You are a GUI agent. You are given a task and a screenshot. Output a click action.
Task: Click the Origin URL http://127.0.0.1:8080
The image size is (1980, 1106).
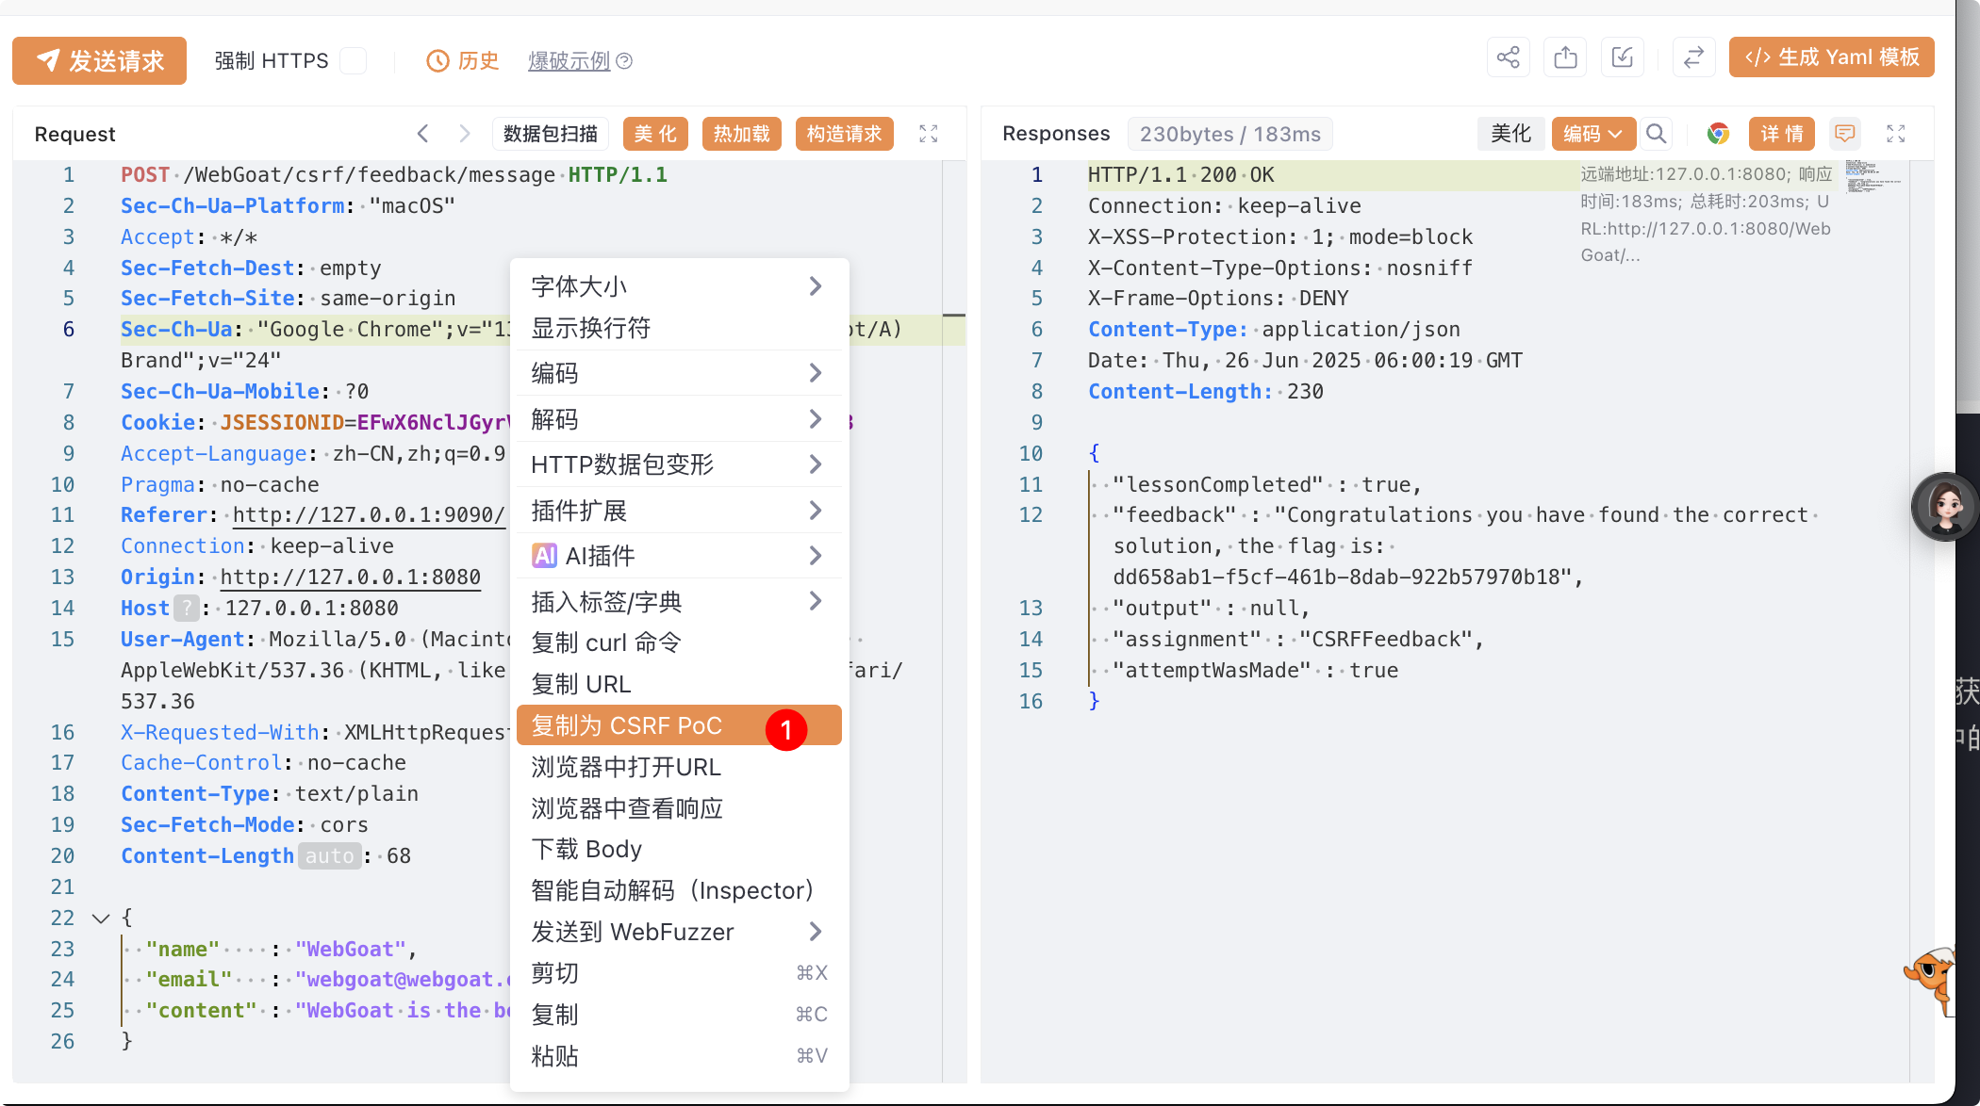pyautogui.click(x=350, y=577)
